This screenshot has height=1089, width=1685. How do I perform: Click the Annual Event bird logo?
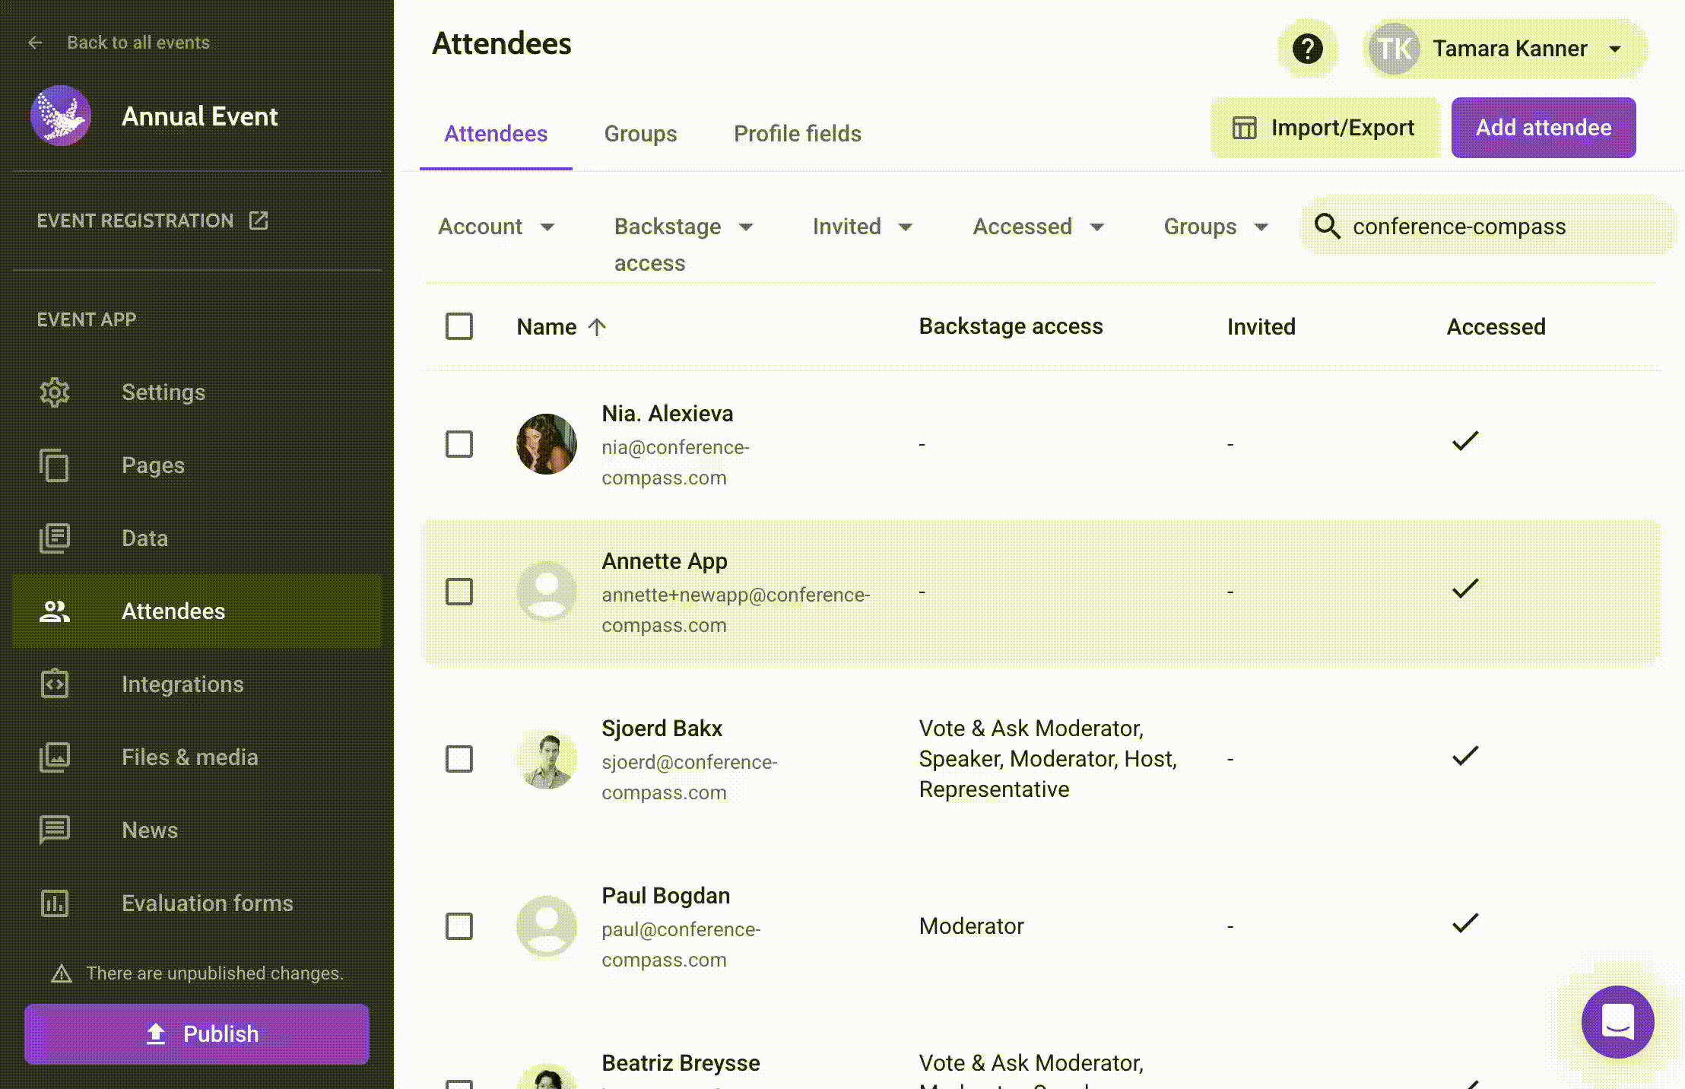(x=61, y=116)
